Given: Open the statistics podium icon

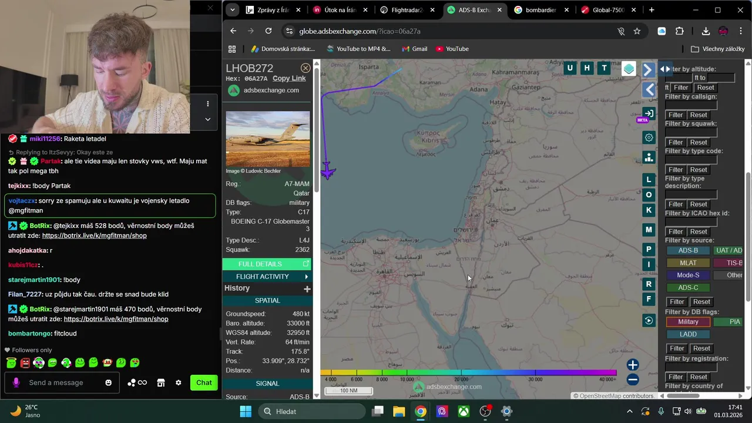Looking at the screenshot, I should click(649, 157).
